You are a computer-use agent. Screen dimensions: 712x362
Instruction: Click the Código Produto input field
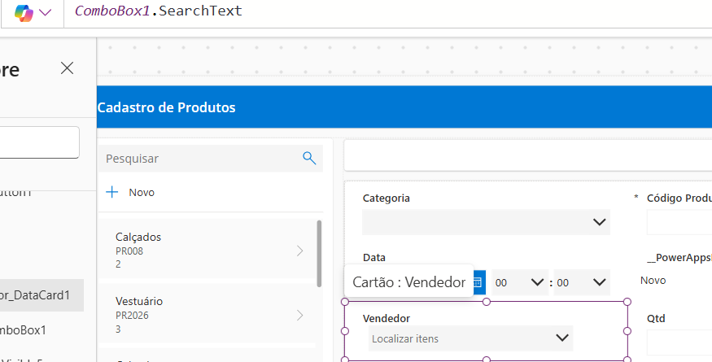click(679, 222)
